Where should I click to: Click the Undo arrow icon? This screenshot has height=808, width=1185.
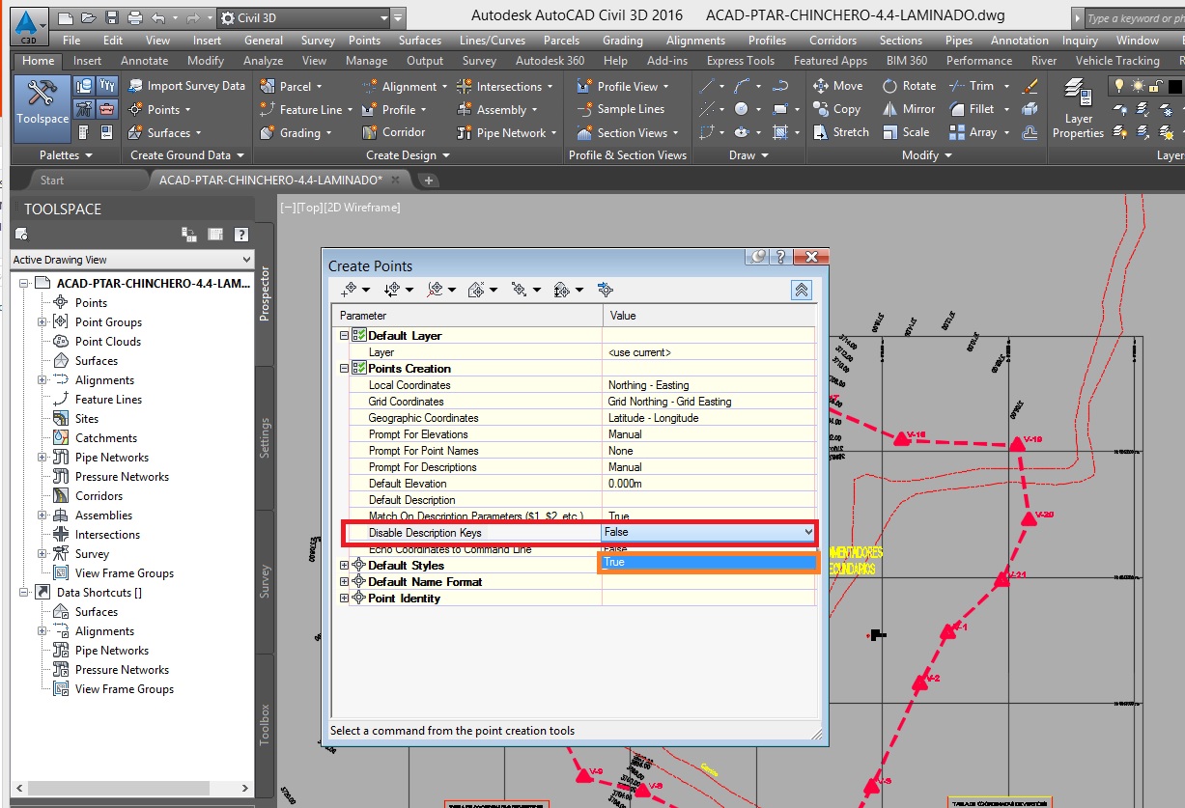click(x=158, y=17)
